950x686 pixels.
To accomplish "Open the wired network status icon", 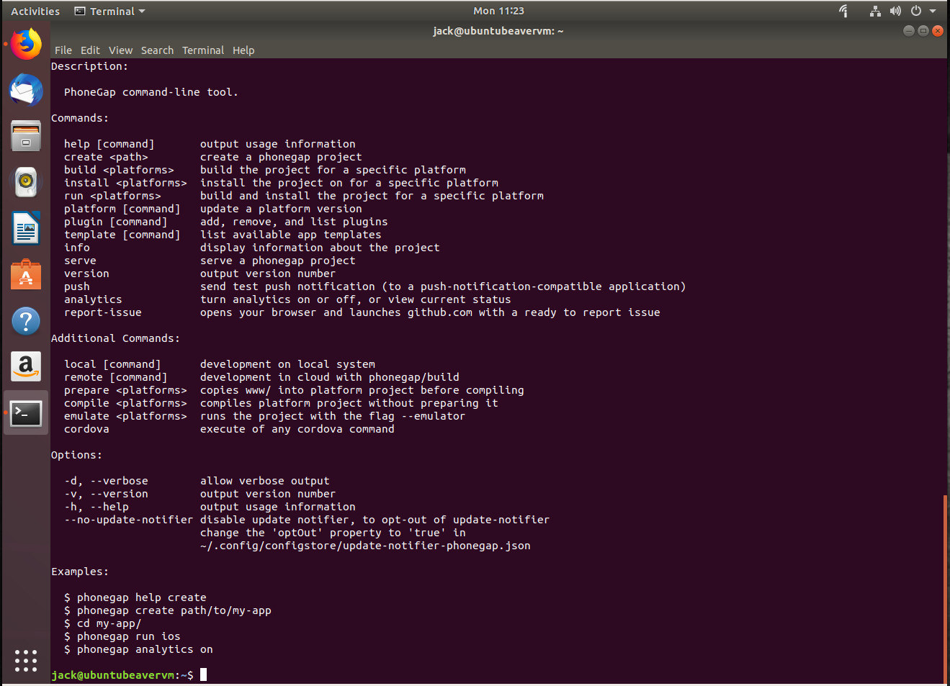I will click(x=875, y=11).
